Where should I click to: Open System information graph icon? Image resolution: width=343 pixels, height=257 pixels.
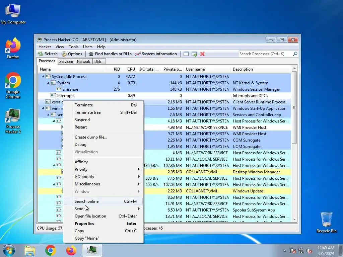pyautogui.click(x=138, y=54)
